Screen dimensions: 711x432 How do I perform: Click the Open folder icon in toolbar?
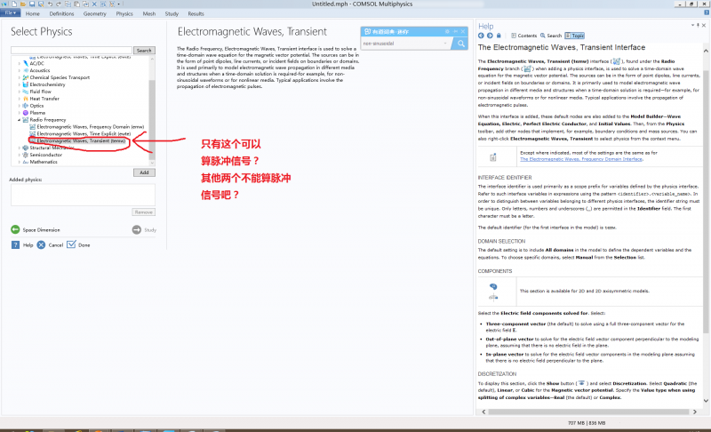pos(23,4)
